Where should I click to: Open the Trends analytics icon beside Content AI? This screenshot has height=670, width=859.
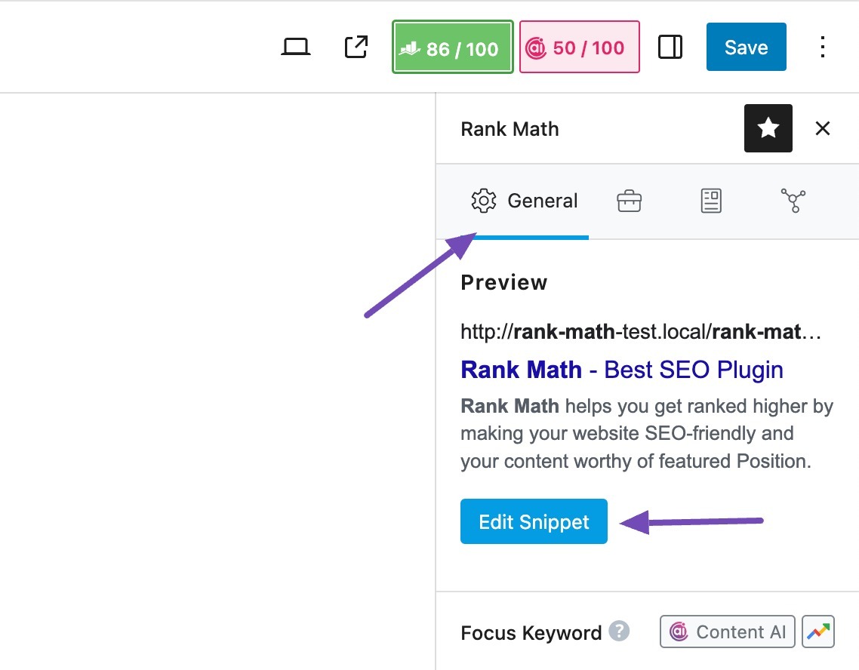pyautogui.click(x=818, y=632)
